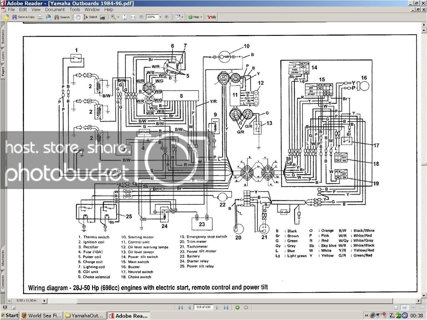427x320 pixels.
Task: Click the 318 of 630 page field
Action: click(203, 307)
